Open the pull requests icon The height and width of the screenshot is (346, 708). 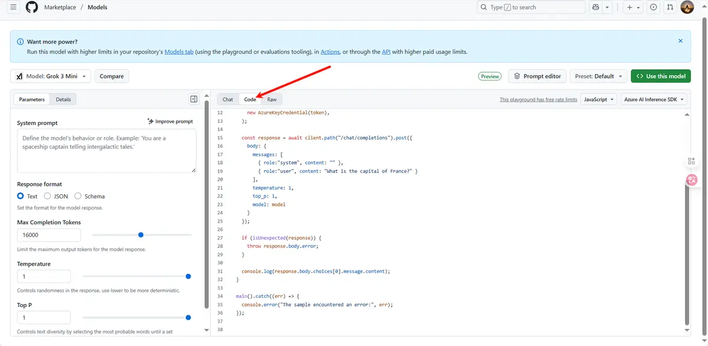[670, 8]
